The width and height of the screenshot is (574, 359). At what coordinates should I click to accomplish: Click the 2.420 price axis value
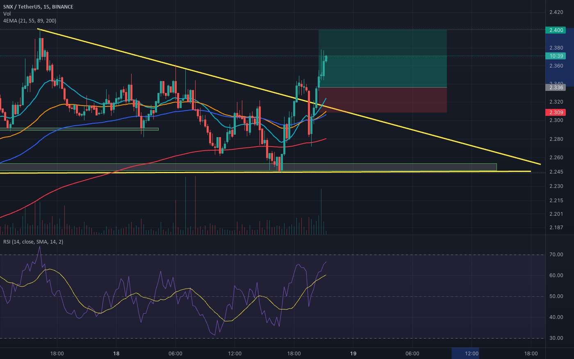(556, 12)
